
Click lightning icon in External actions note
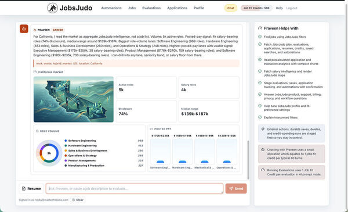tap(263, 129)
